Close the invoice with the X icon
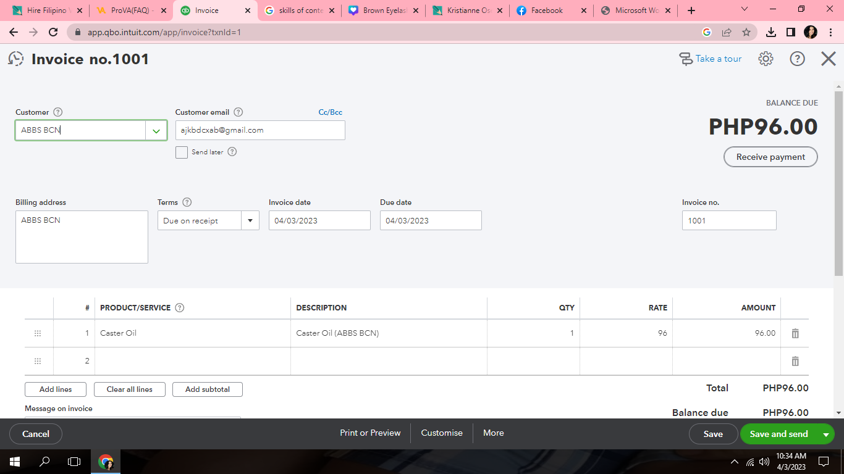The image size is (844, 474). [829, 59]
